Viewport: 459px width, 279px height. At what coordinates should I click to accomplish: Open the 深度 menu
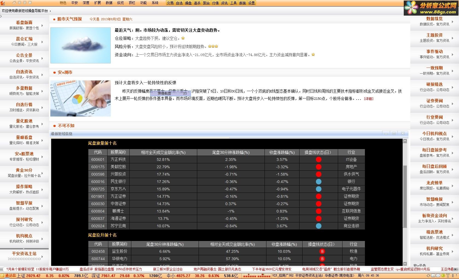click(x=86, y=3)
